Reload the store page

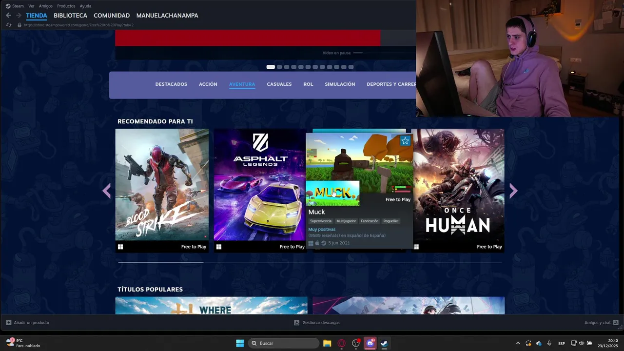8,25
